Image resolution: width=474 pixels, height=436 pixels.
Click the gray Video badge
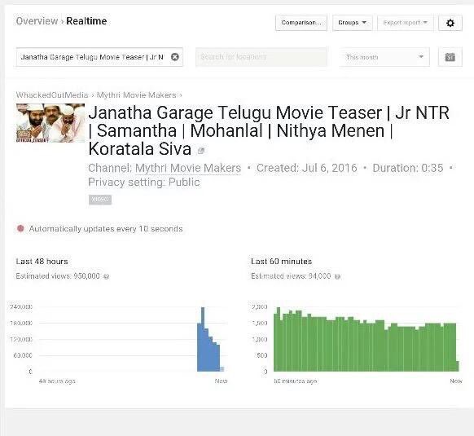[100, 200]
